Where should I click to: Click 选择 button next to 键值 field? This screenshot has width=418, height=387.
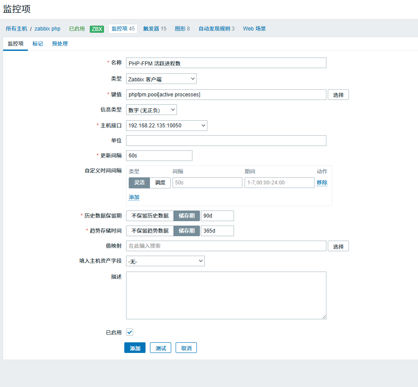[x=338, y=95]
